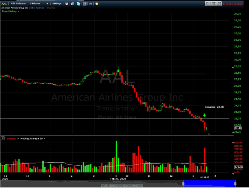This screenshot has height=188, width=249.
Task: Click the small white triangle below last candle
Action: tap(209, 134)
